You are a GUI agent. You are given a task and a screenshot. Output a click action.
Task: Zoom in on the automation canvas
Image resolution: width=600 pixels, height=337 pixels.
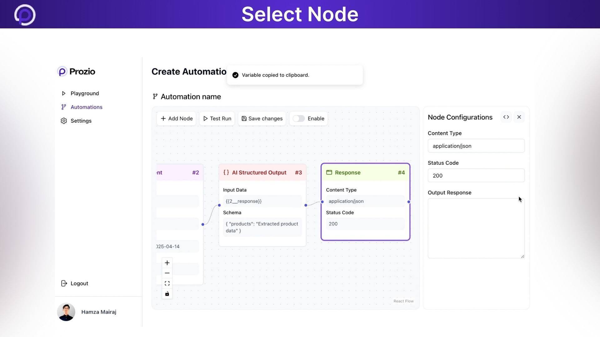167,263
